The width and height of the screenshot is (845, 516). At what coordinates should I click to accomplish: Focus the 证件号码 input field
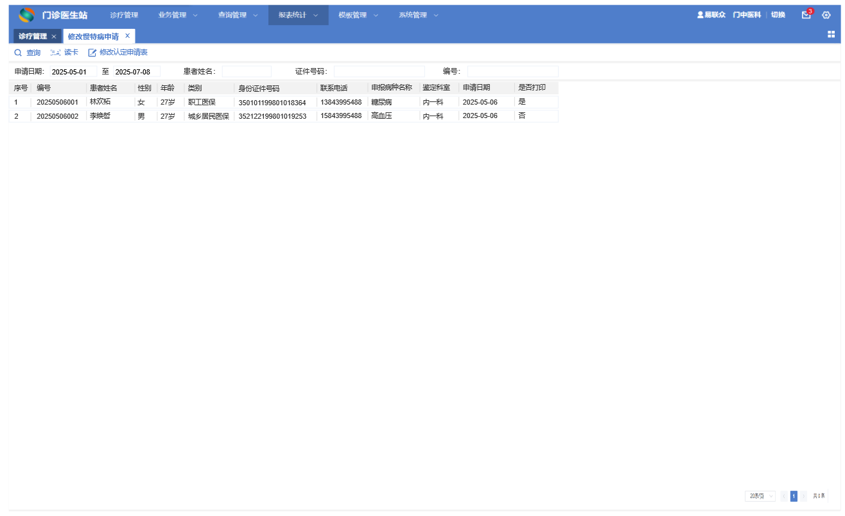[379, 71]
